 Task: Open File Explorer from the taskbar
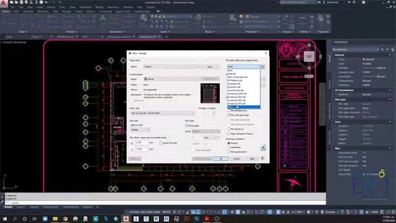tap(55, 219)
